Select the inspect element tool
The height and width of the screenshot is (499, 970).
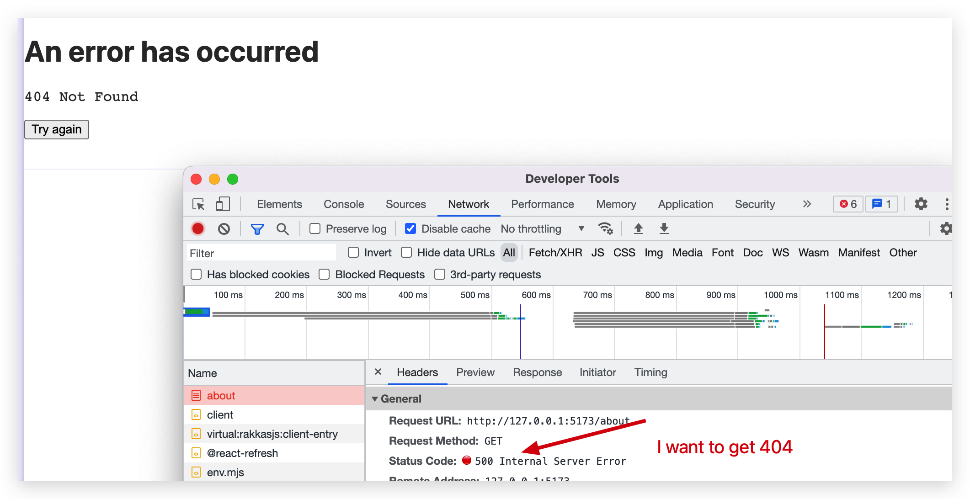pos(198,204)
